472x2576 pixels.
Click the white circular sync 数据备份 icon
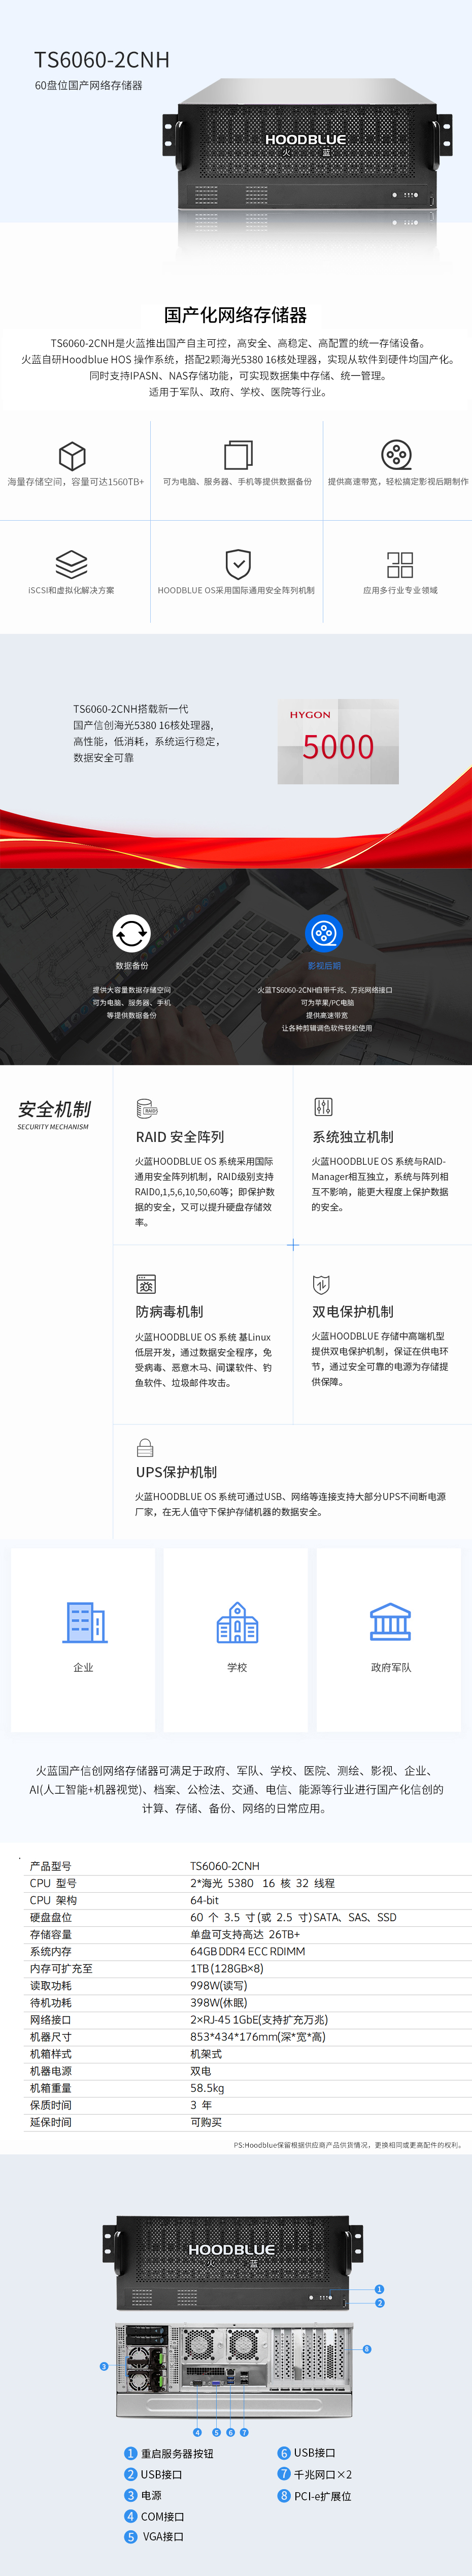[131, 934]
